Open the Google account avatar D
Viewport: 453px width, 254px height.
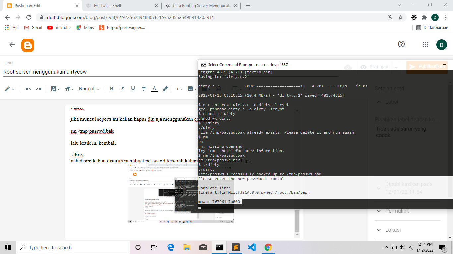point(442,45)
